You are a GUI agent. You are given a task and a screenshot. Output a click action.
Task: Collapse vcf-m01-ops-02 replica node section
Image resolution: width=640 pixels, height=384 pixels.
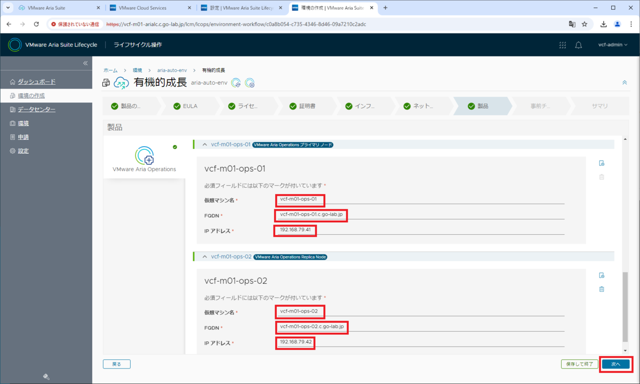[204, 257]
